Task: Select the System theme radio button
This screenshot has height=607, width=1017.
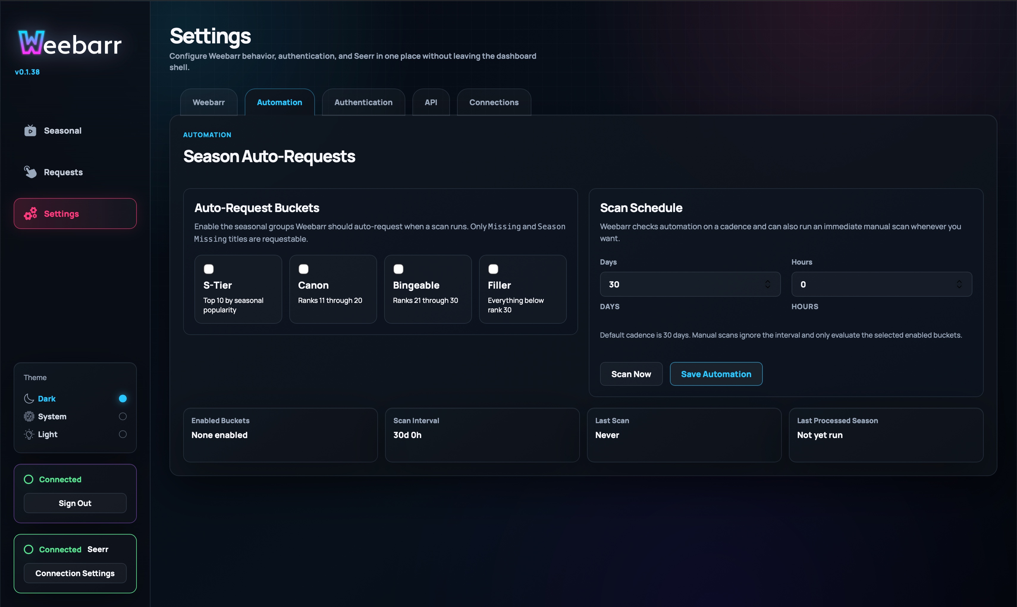Action: [123, 416]
